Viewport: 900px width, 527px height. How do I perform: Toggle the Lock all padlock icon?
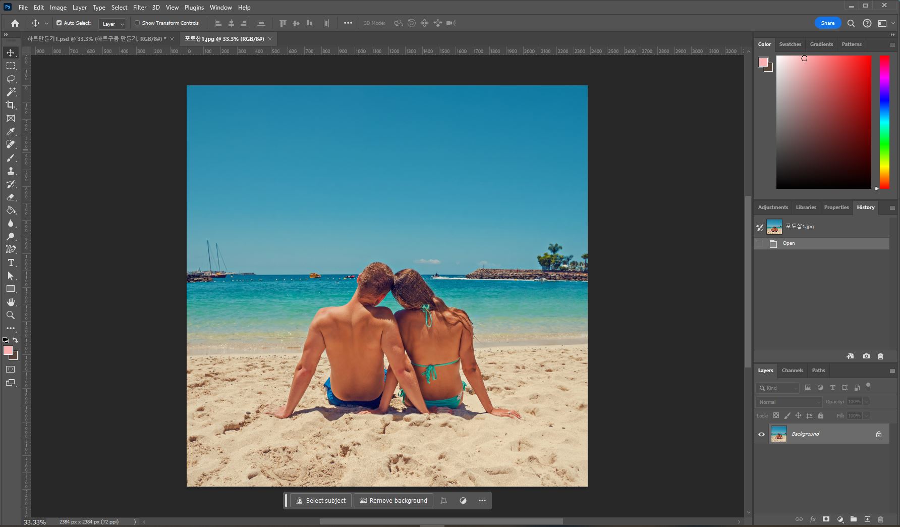tap(821, 415)
